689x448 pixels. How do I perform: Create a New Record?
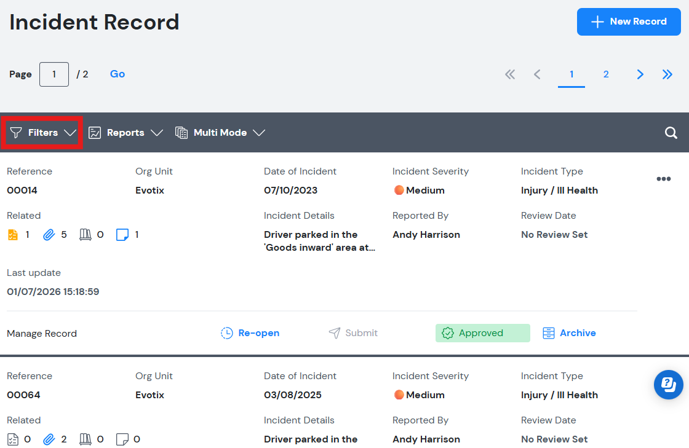pyautogui.click(x=629, y=22)
